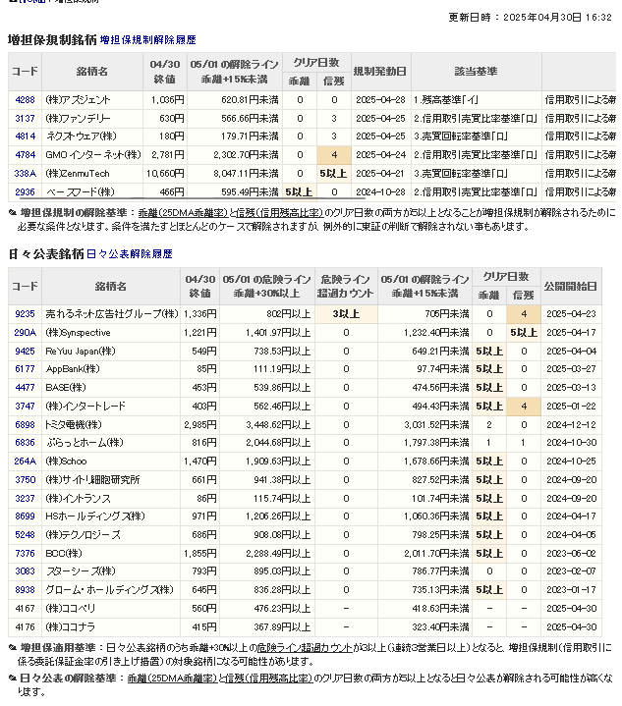
Task: Select the BASE(株) name cell
Action: point(111,388)
